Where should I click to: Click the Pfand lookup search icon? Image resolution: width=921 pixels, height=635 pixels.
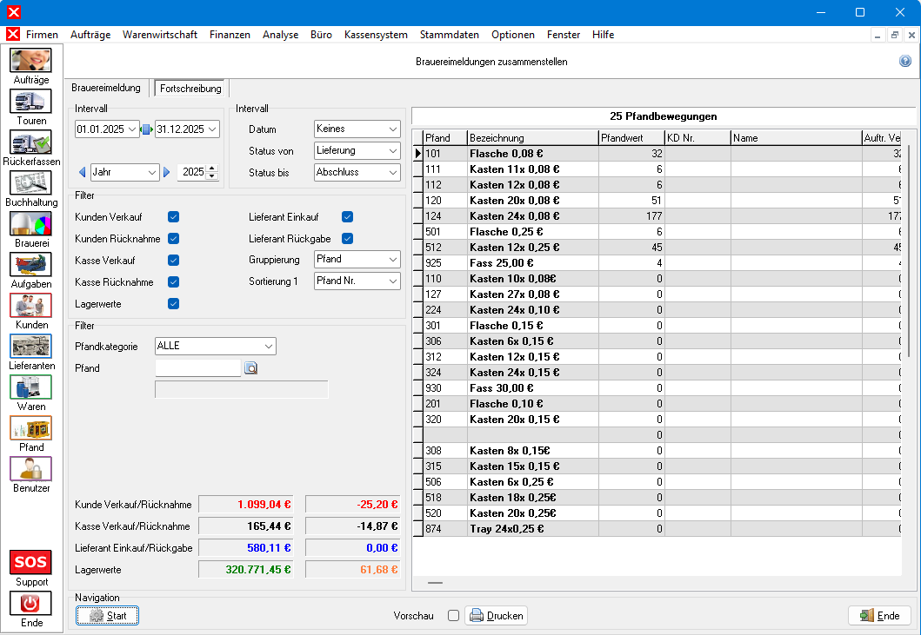click(251, 368)
